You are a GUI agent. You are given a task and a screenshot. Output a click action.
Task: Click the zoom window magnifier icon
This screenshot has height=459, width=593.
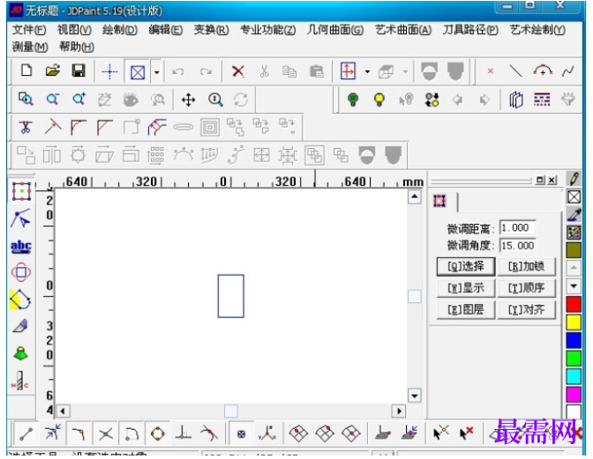pyautogui.click(x=26, y=100)
